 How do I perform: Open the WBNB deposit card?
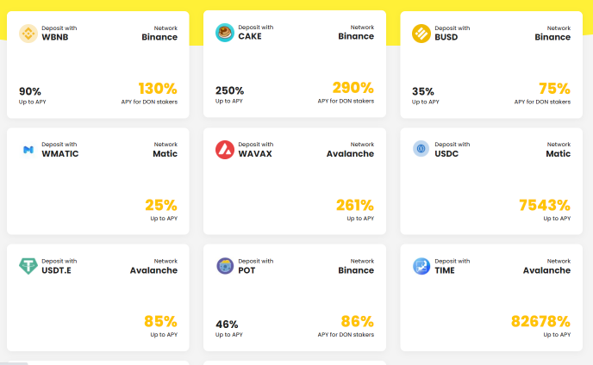pos(98,65)
